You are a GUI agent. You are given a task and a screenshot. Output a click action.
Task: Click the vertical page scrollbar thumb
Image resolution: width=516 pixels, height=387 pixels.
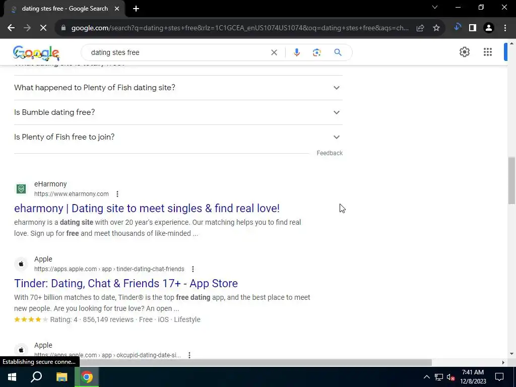[511, 181]
